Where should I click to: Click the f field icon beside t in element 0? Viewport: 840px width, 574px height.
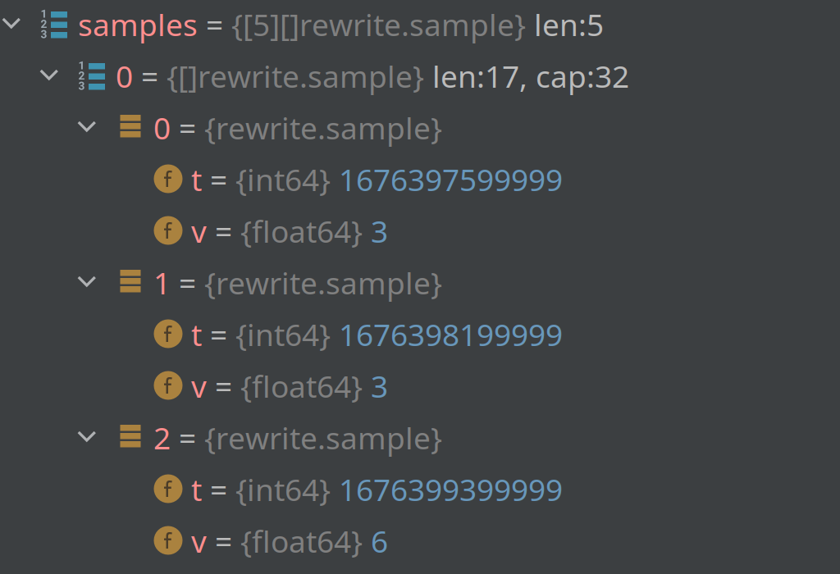point(168,179)
